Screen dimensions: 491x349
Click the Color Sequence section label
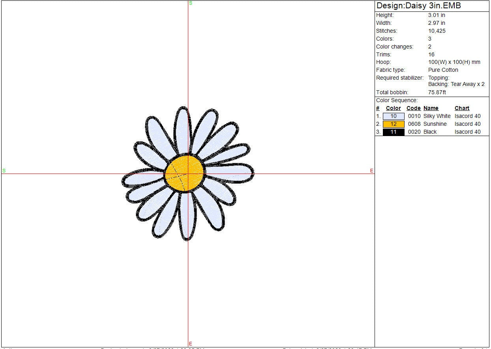click(x=397, y=101)
